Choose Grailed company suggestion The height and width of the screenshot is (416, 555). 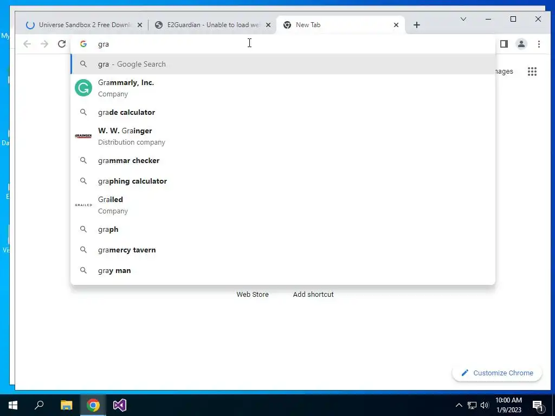coord(283,205)
